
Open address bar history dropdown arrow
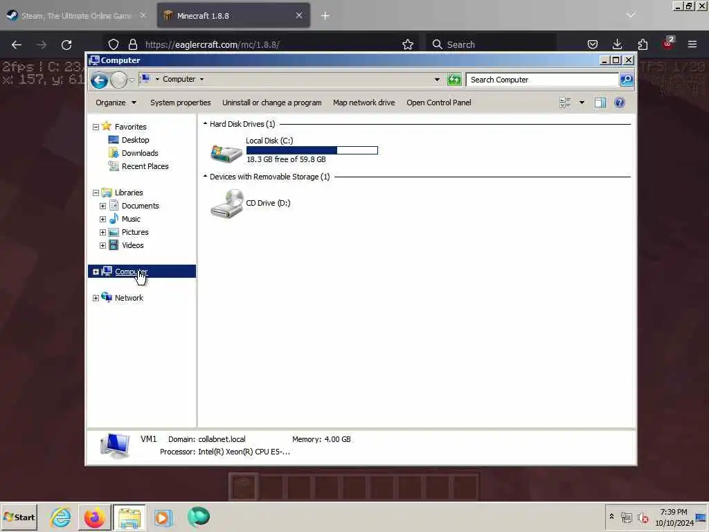tap(437, 80)
